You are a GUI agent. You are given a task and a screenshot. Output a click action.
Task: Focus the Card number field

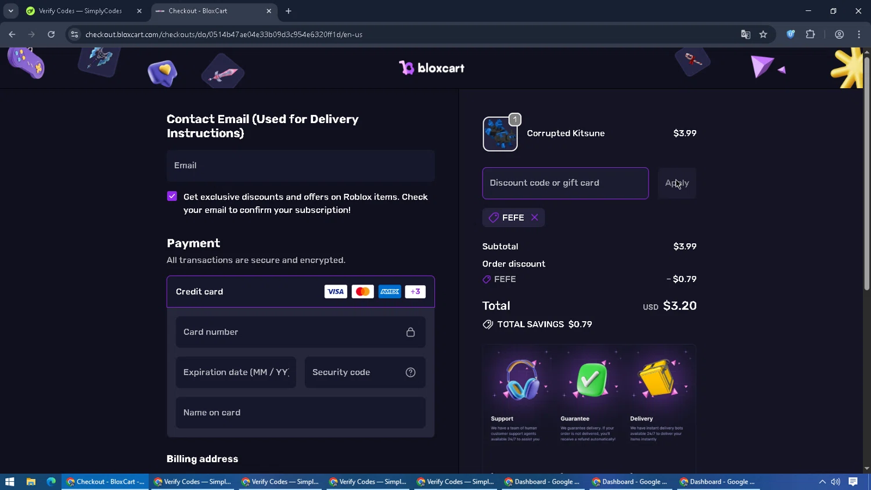pos(301,332)
